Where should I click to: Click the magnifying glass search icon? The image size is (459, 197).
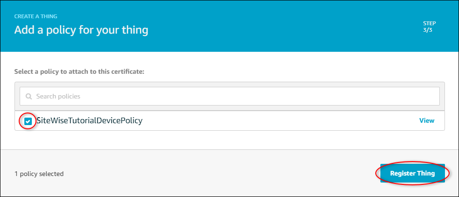(29, 97)
